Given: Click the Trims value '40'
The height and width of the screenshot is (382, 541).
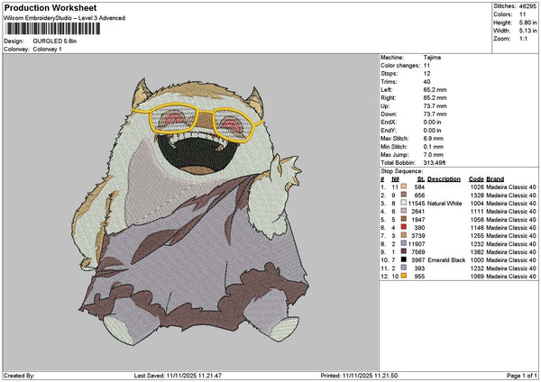Looking at the screenshot, I should tap(426, 82).
